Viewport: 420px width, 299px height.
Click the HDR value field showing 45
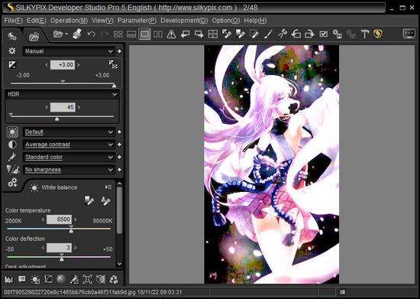coord(63,107)
